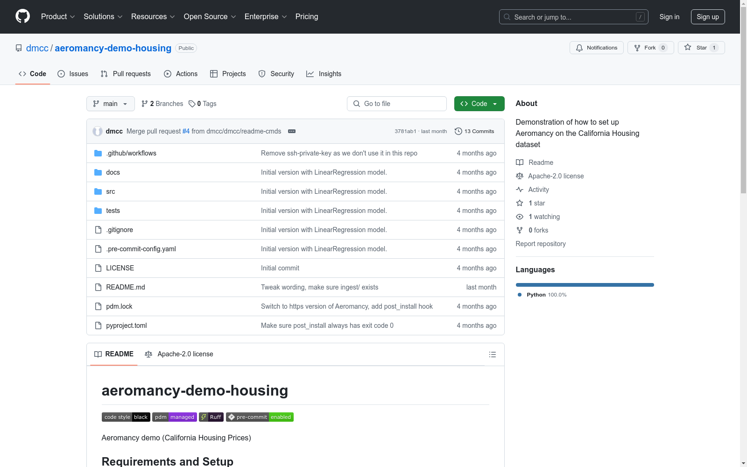Open commit 3781ab1 hash link
The image size is (747, 467).
point(405,131)
